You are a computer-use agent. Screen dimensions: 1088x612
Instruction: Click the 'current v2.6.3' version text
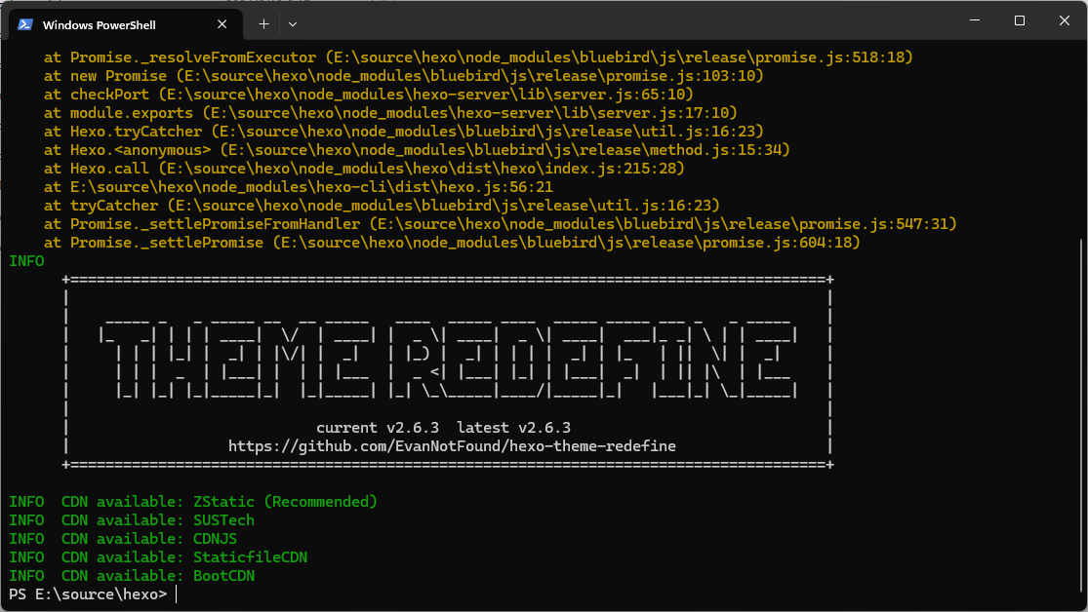pos(378,428)
